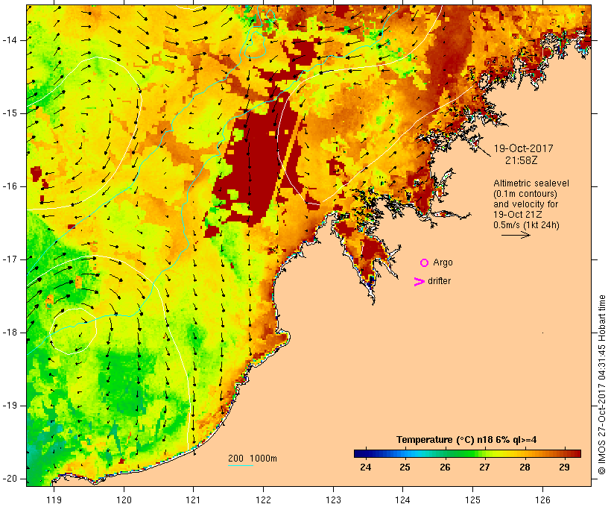Viewport: 611px width, 507px height.
Task: Click the 'Temperature (°C) n18 6% ql>=4' title
Action: pyautogui.click(x=466, y=440)
